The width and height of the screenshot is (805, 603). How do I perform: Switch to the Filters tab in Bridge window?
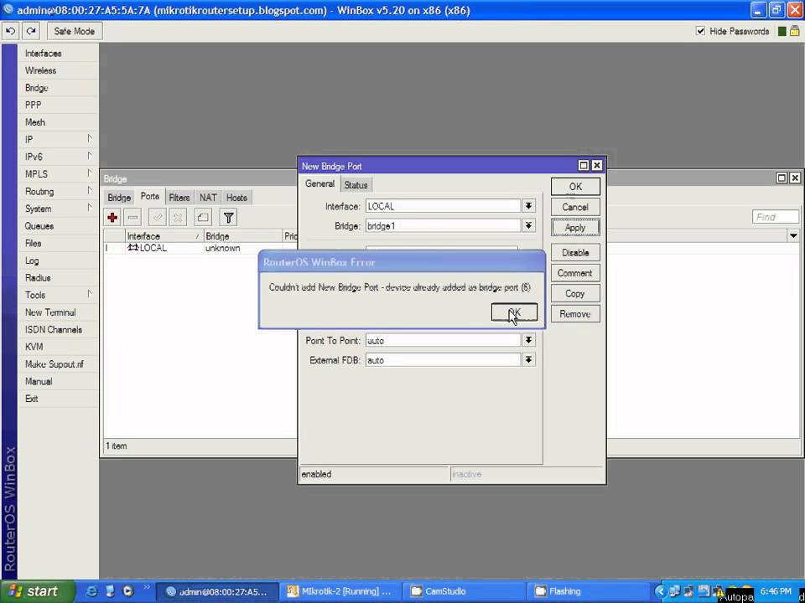coord(179,198)
